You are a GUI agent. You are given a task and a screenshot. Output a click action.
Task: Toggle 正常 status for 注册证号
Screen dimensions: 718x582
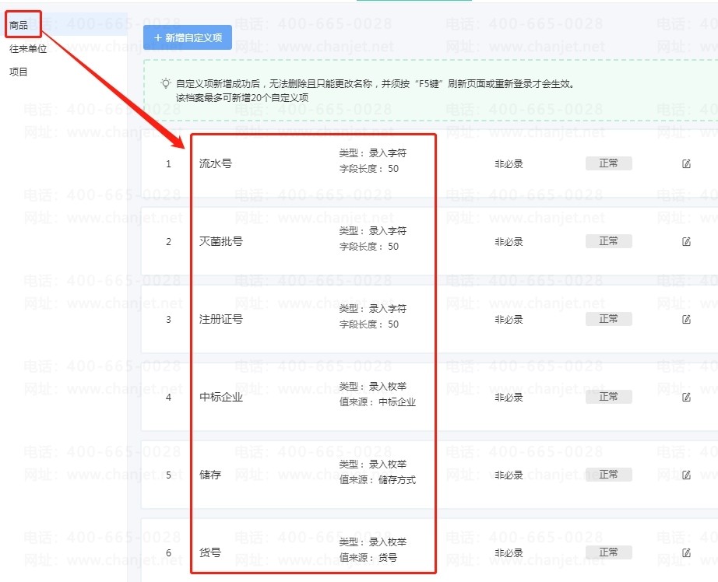(608, 319)
